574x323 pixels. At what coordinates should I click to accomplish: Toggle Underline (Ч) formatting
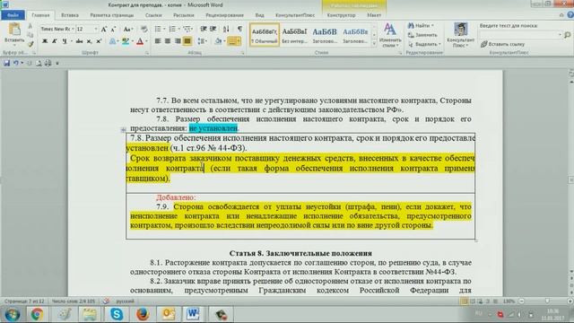[65, 41]
